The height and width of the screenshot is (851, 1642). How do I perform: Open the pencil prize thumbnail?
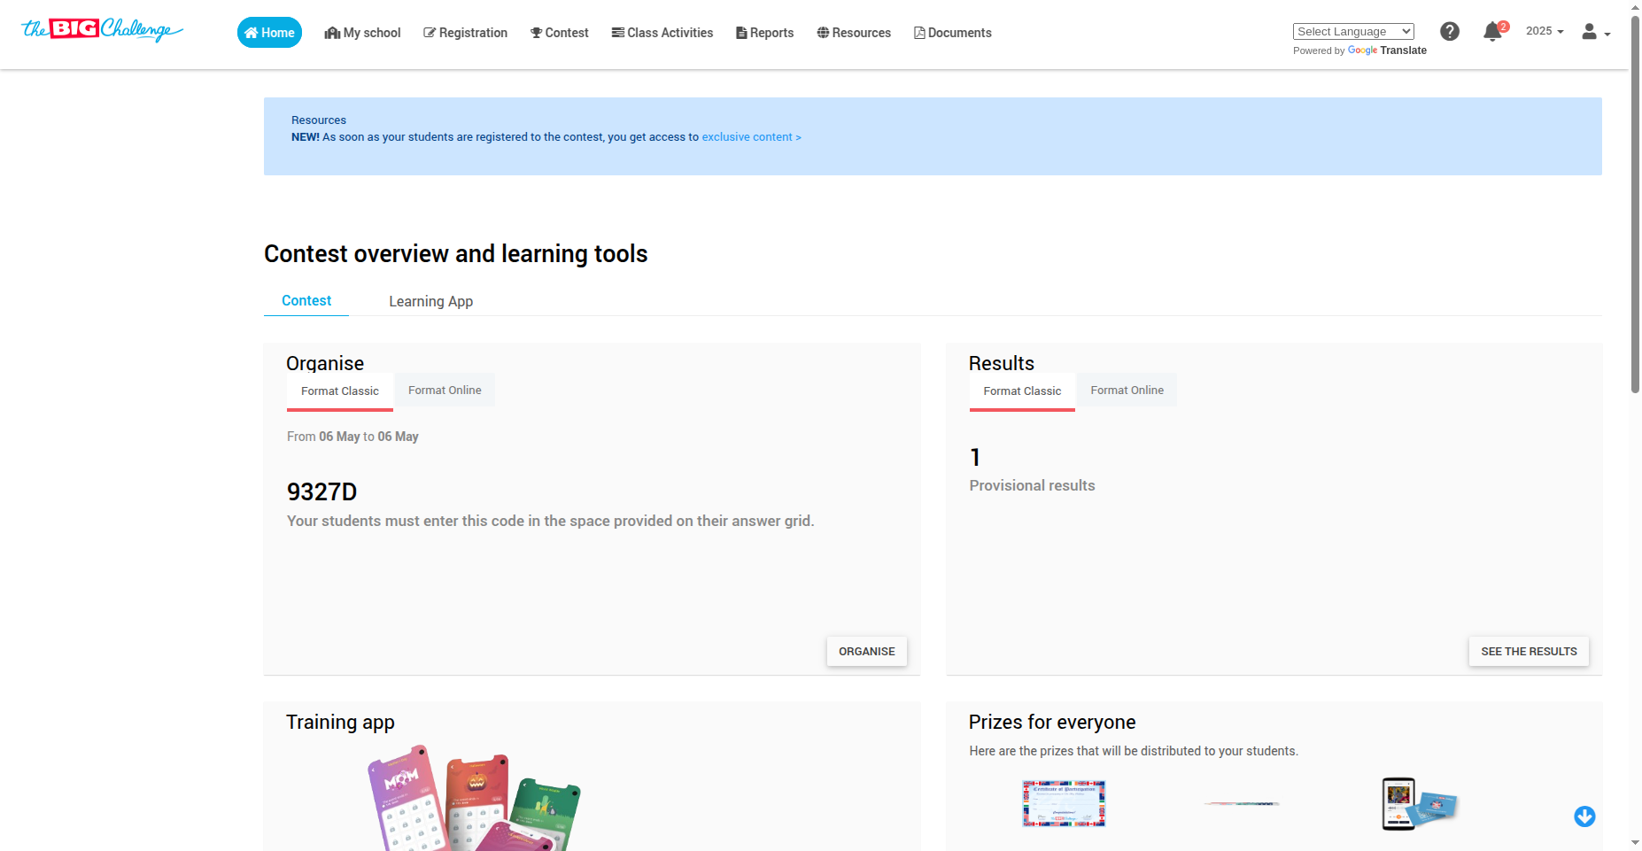pos(1242,804)
